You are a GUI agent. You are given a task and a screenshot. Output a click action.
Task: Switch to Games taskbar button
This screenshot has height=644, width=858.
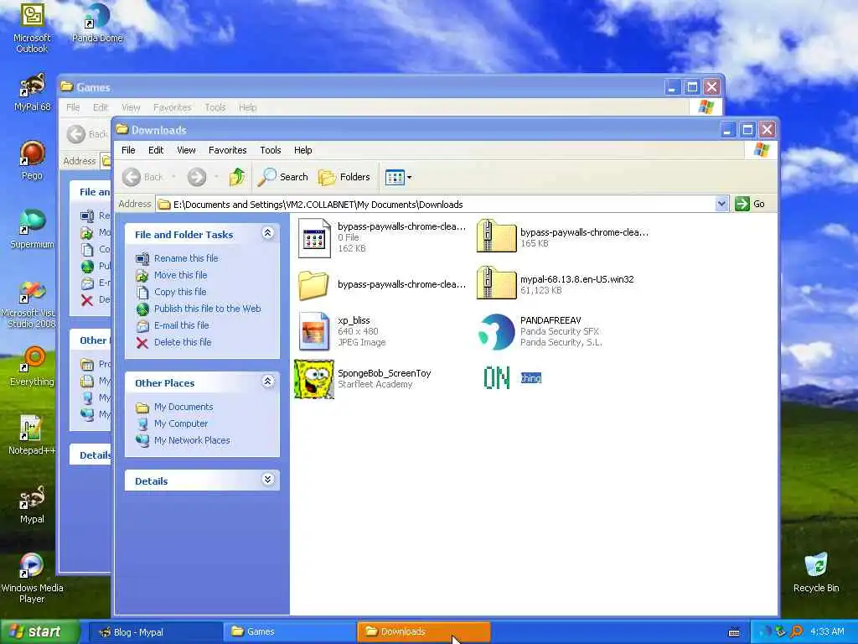point(289,632)
